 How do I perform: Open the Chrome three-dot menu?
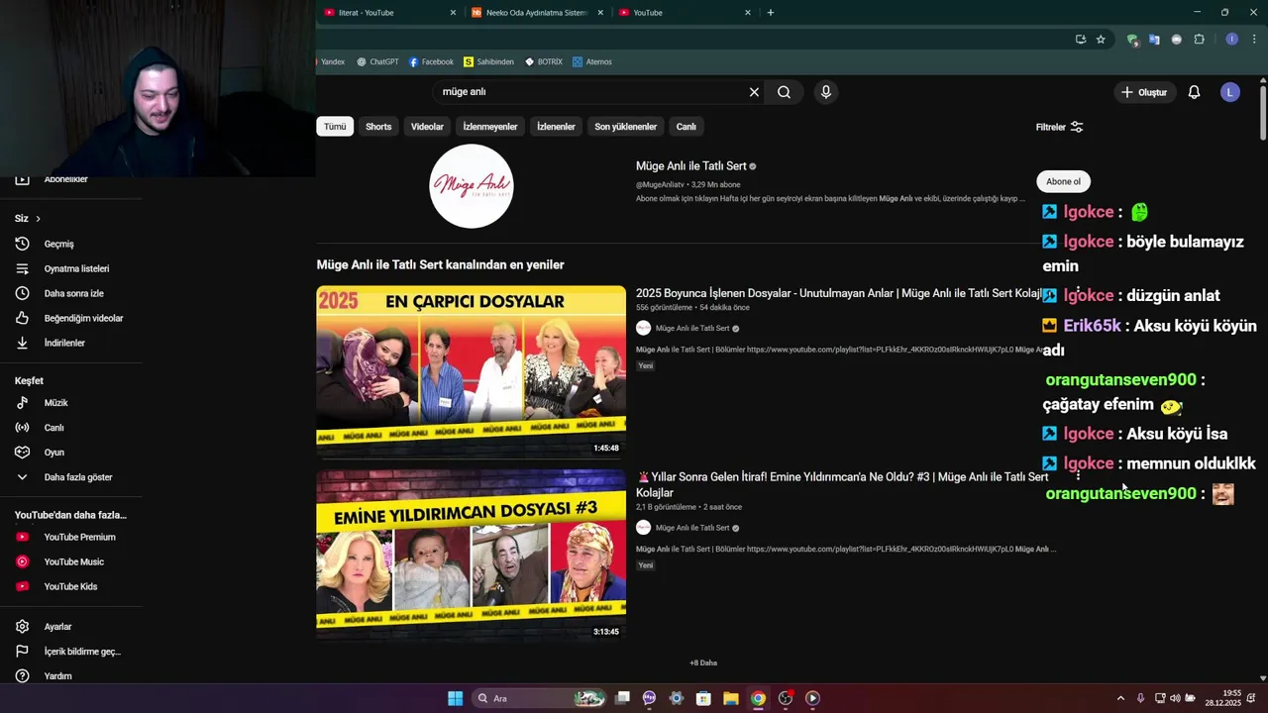pyautogui.click(x=1254, y=40)
